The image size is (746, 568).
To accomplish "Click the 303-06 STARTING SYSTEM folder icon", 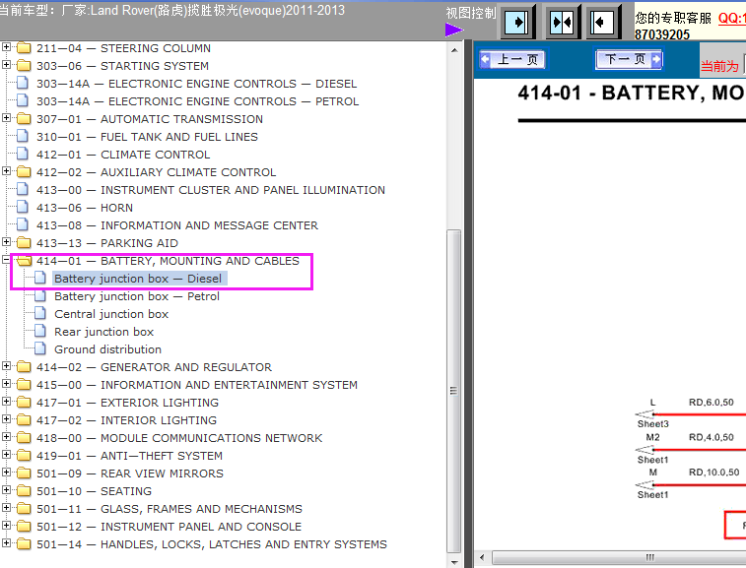I will coord(24,66).
